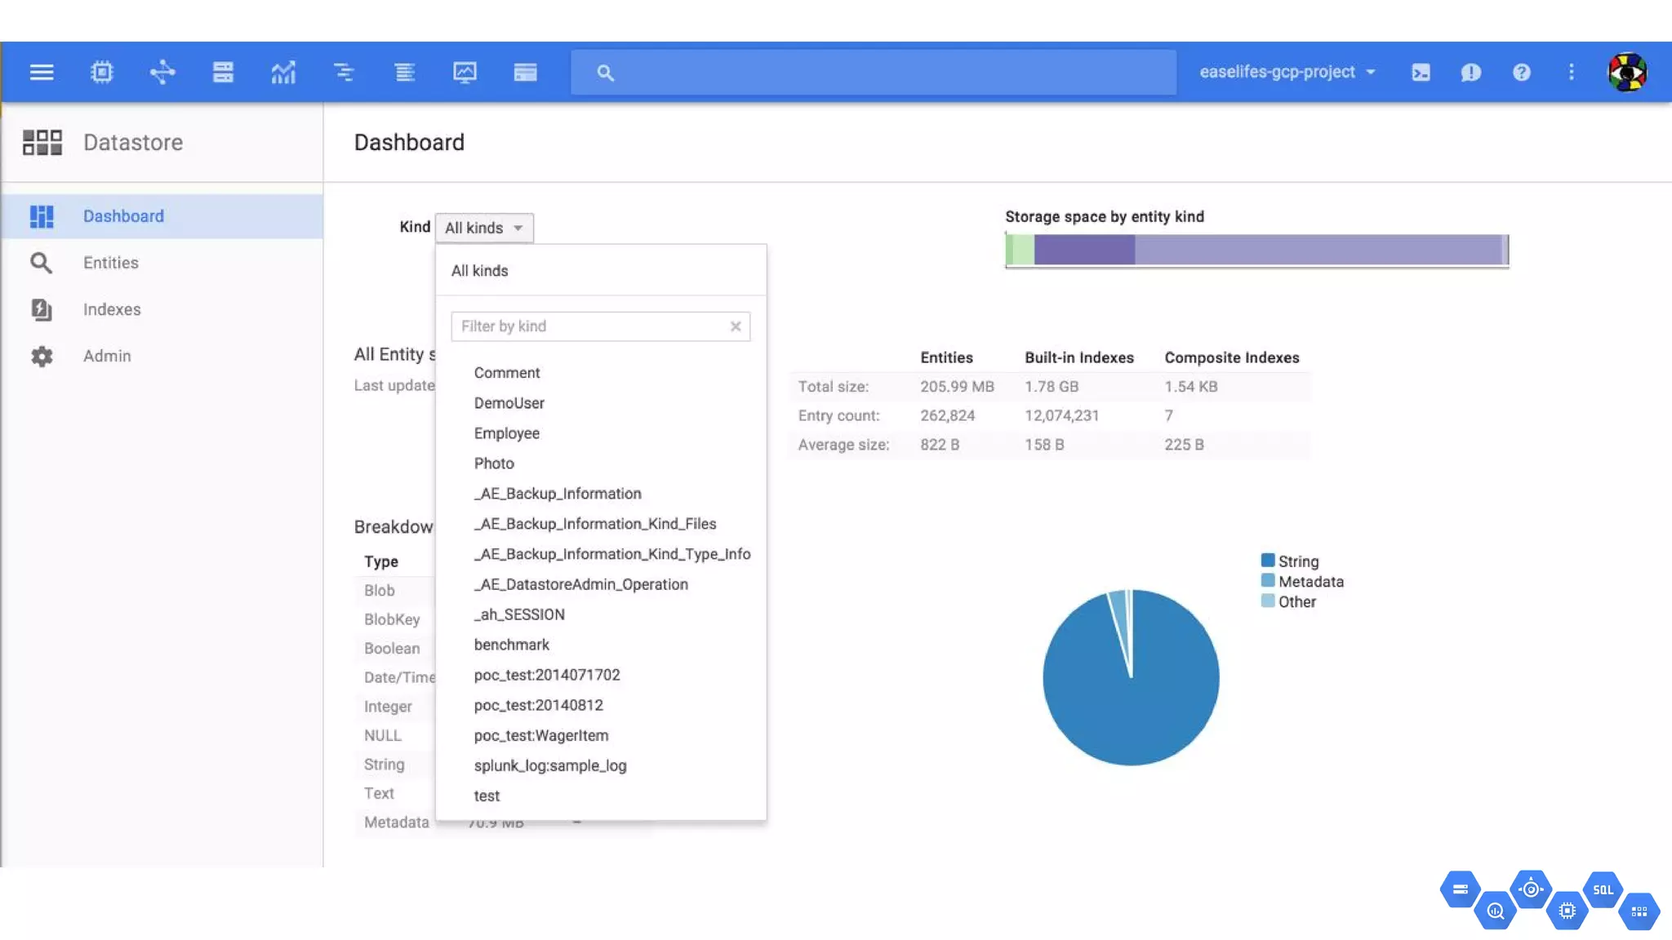Pick splunk_log:sample_log kind
1672x940 pixels.
(x=550, y=765)
